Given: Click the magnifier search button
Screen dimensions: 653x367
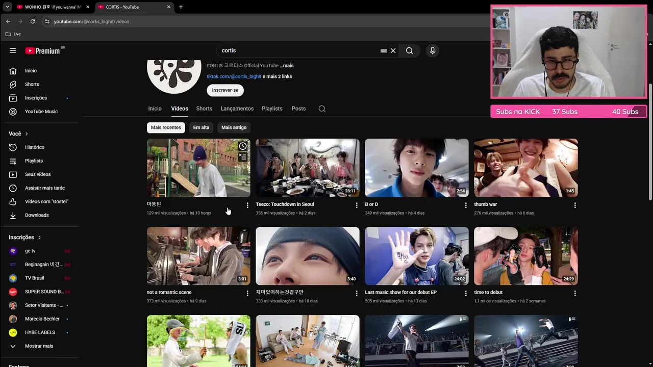Looking at the screenshot, I should [409, 50].
